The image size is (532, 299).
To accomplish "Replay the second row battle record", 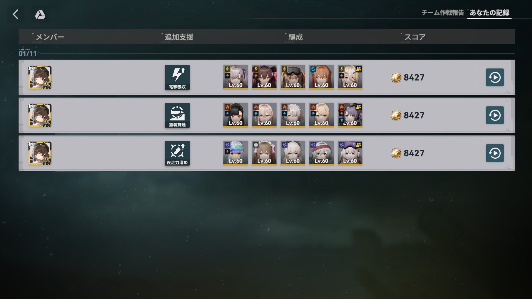I will pos(495,115).
